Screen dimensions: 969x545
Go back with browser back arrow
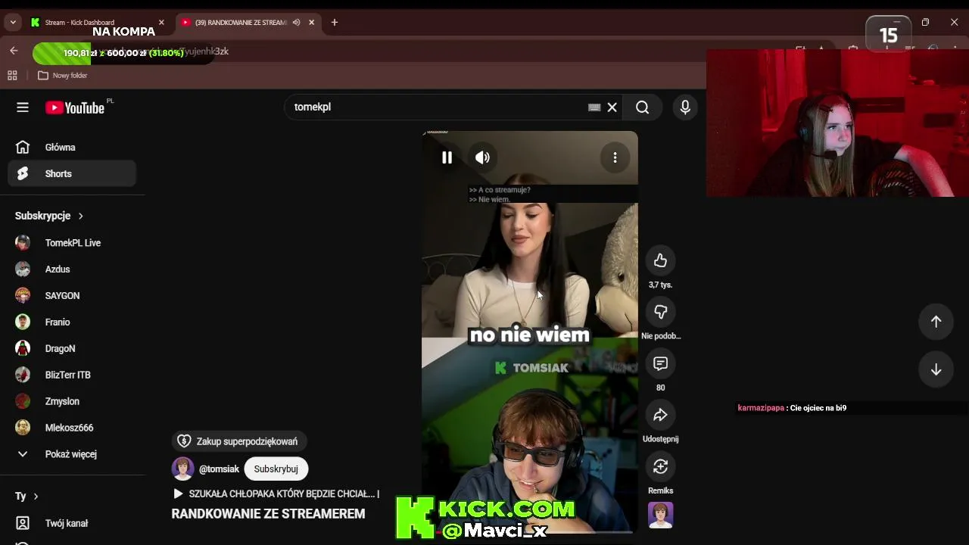pyautogui.click(x=14, y=51)
